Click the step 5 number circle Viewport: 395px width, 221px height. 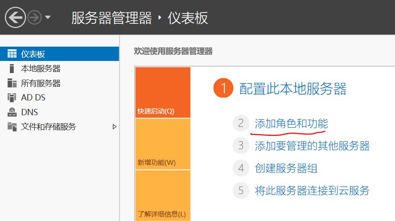click(x=241, y=191)
